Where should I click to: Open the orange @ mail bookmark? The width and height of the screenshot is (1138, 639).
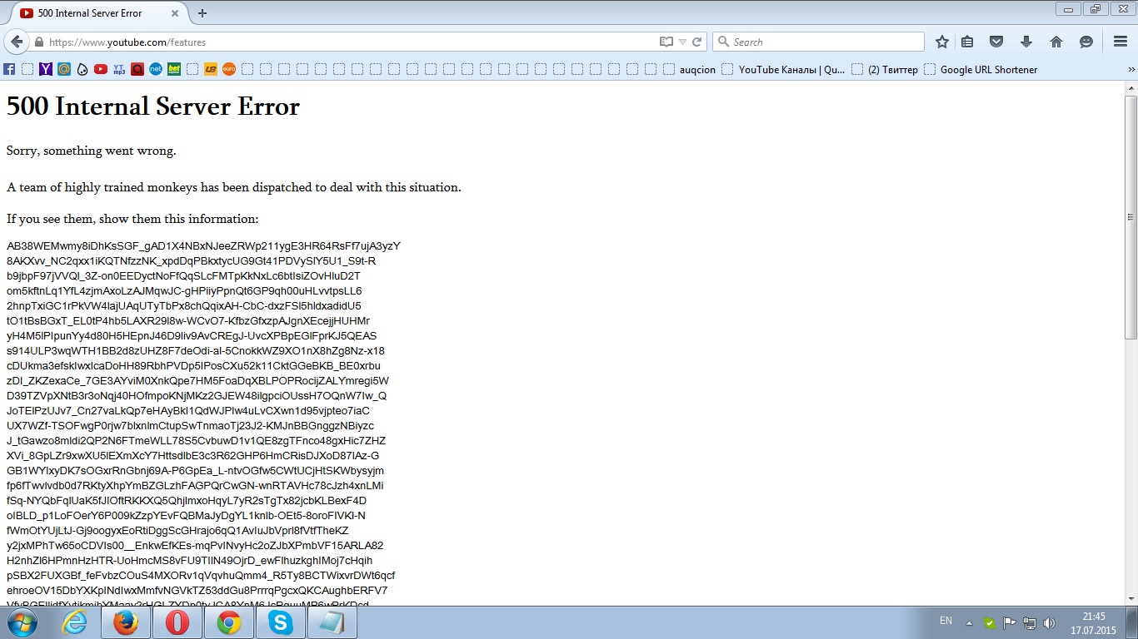click(64, 69)
